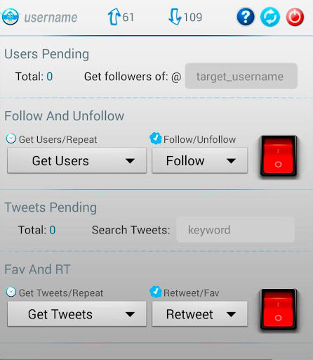The height and width of the screenshot is (360, 313).
Task: Open the Follow dropdown
Action: click(x=199, y=160)
